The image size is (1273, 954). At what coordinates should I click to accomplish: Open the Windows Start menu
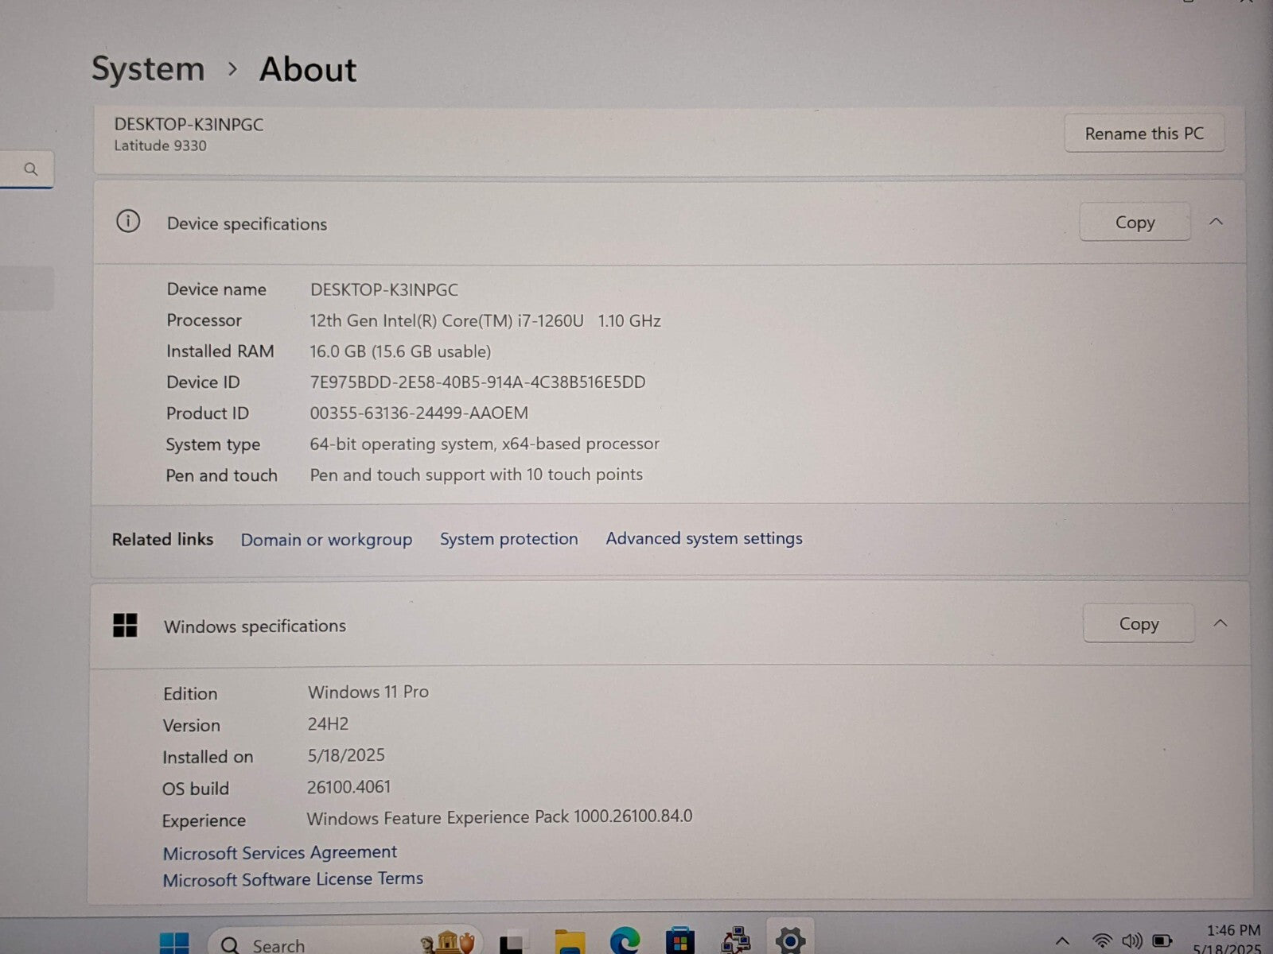coord(174,944)
